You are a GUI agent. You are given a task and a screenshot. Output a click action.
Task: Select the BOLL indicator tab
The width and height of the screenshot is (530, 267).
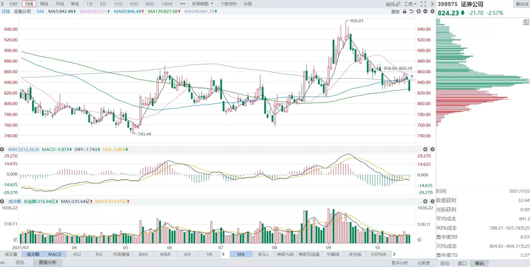(x=263, y=254)
